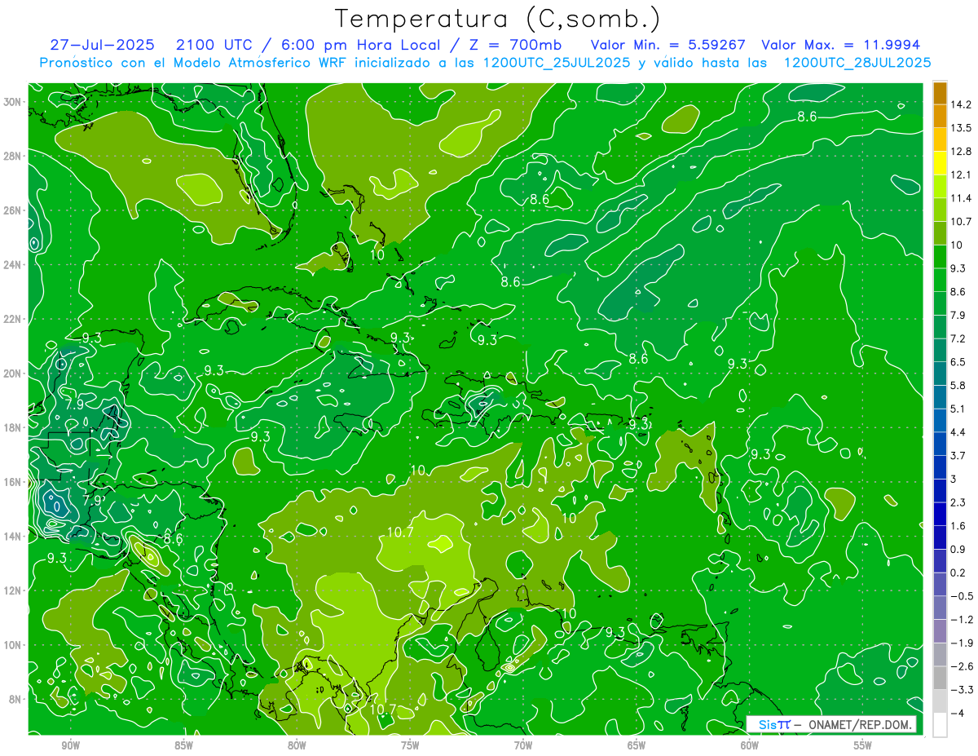Click the 75W longitude axis label
This screenshot has height=756, width=978.
click(410, 745)
